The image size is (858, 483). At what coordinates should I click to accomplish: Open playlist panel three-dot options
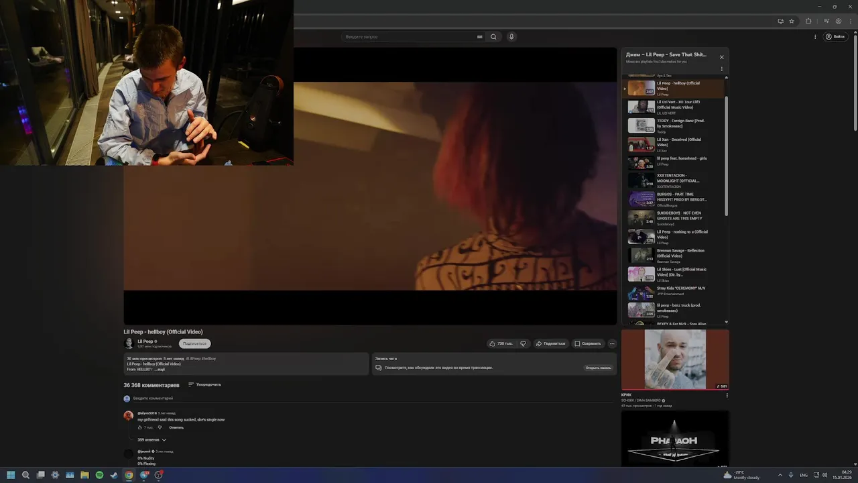coord(721,69)
